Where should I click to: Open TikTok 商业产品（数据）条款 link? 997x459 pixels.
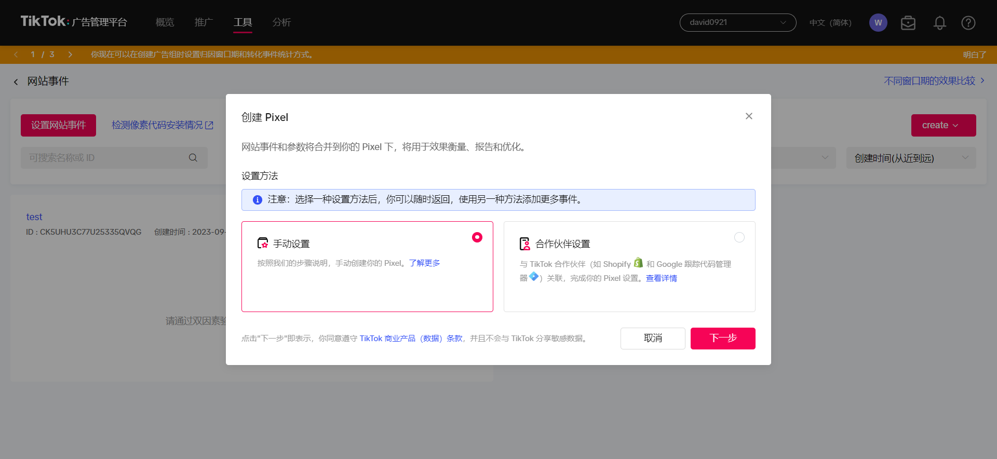411,339
